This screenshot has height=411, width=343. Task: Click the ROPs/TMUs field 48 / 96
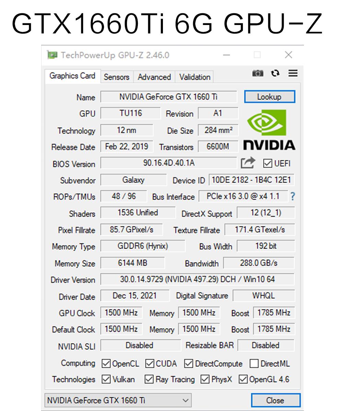[x=123, y=196]
